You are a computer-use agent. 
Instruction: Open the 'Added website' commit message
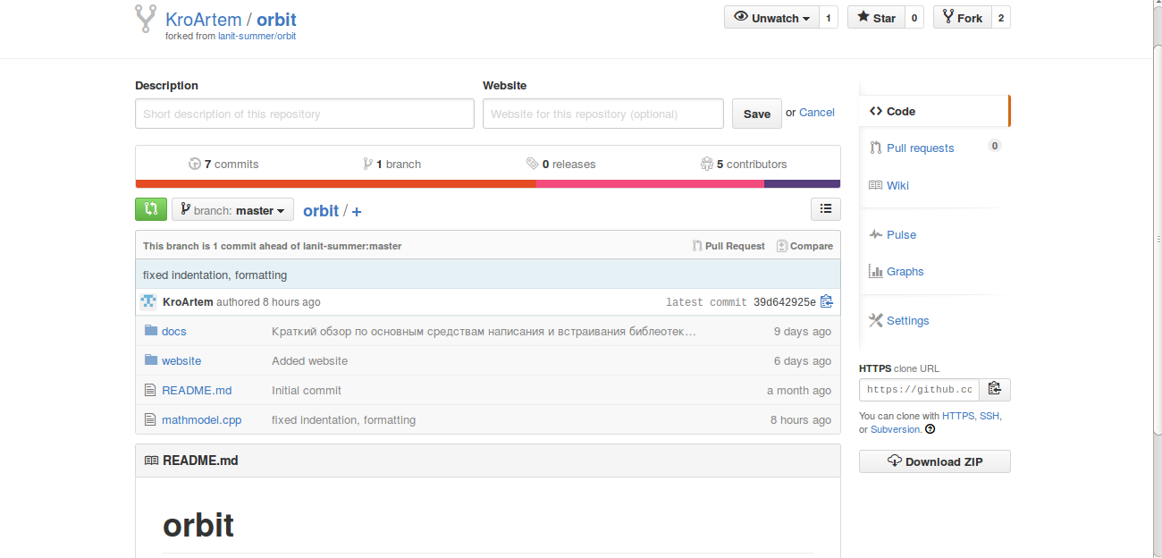[x=309, y=360]
